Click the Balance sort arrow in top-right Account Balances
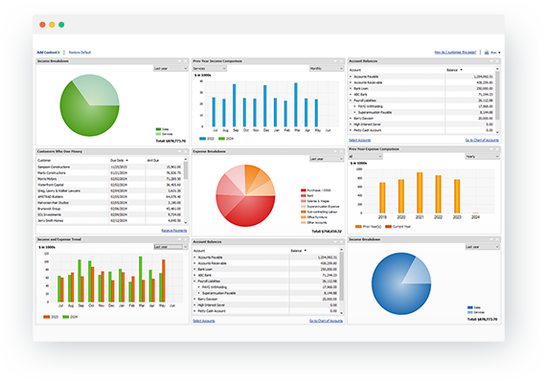 point(461,70)
